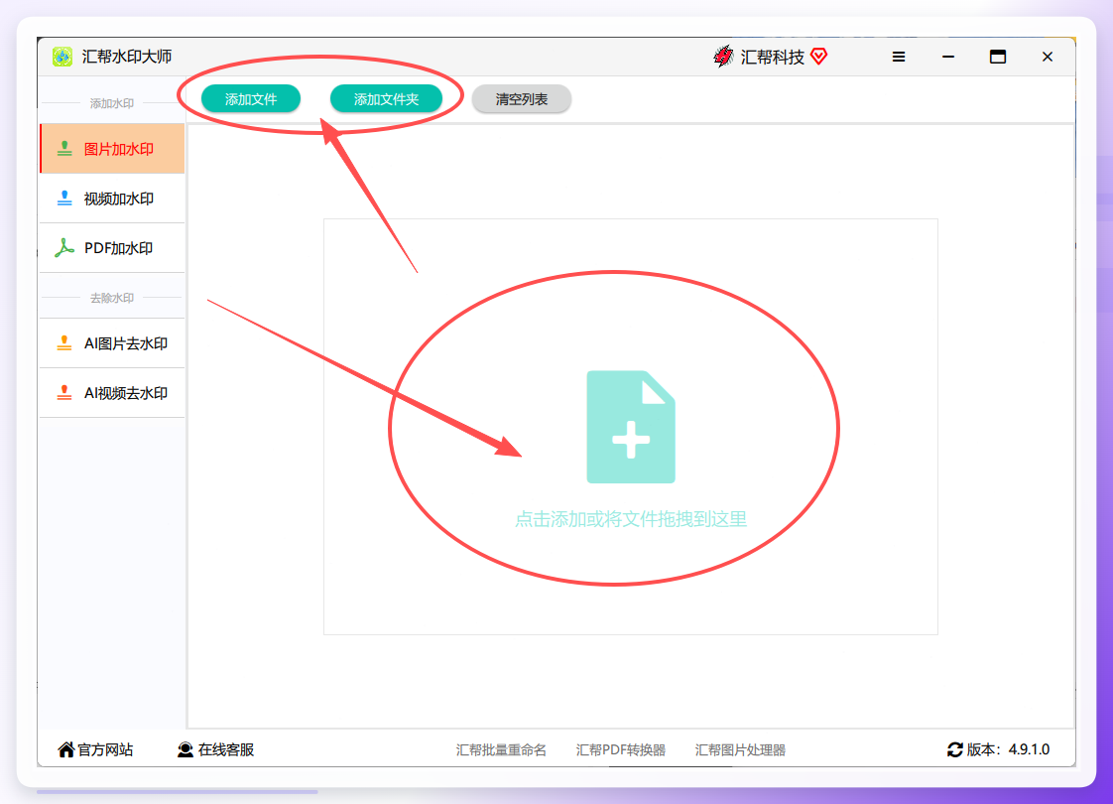Open the 汇帮PDF转换器 link

point(620,750)
